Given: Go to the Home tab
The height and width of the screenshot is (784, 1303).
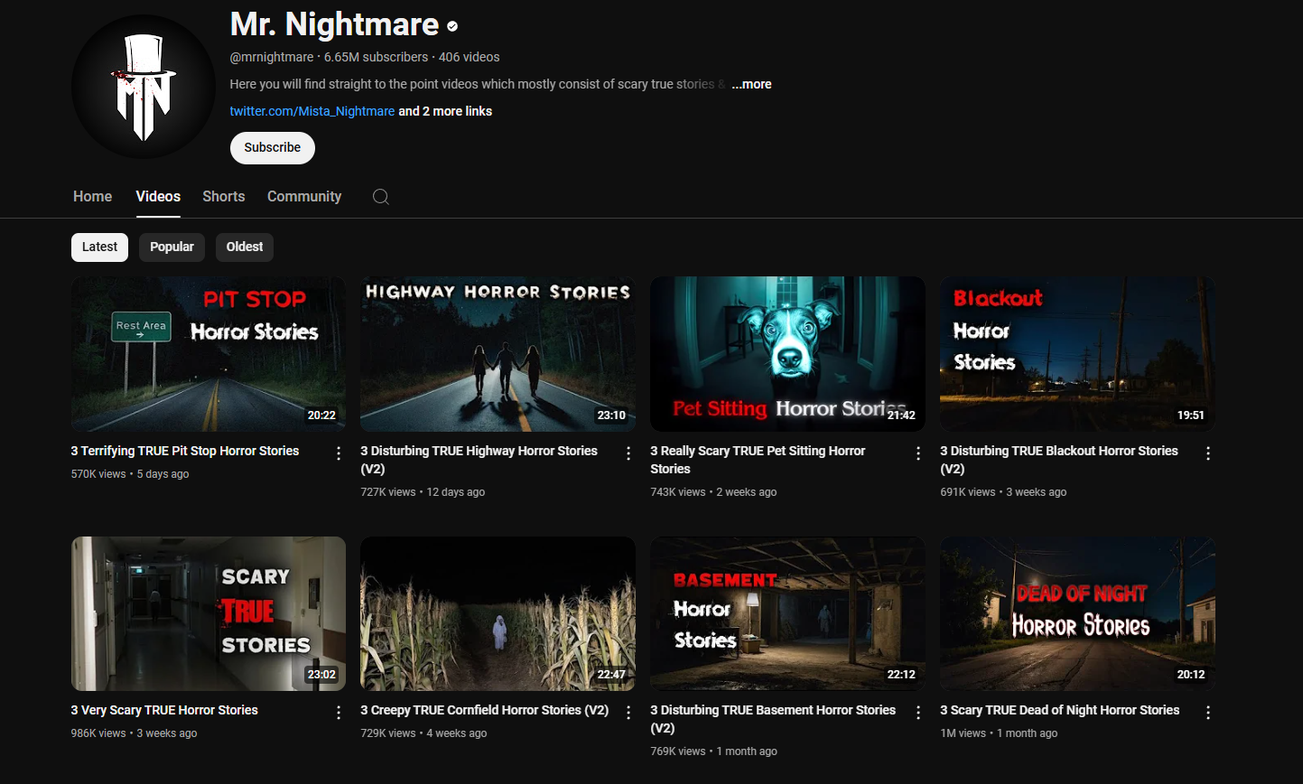Looking at the screenshot, I should click(x=93, y=197).
